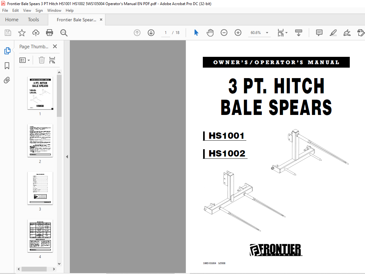The height and width of the screenshot is (274, 365).
Task: Select the Highlight text pen tool
Action: click(x=333, y=33)
